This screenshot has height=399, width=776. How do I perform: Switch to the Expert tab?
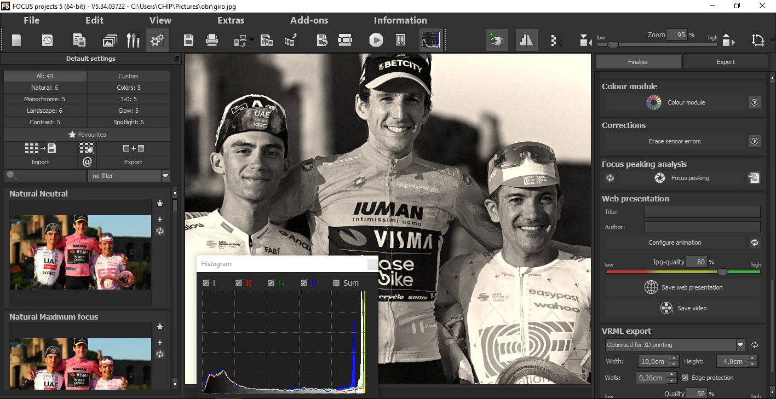coord(726,62)
